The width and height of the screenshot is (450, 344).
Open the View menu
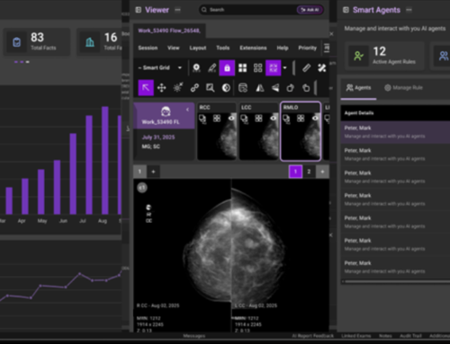click(174, 48)
